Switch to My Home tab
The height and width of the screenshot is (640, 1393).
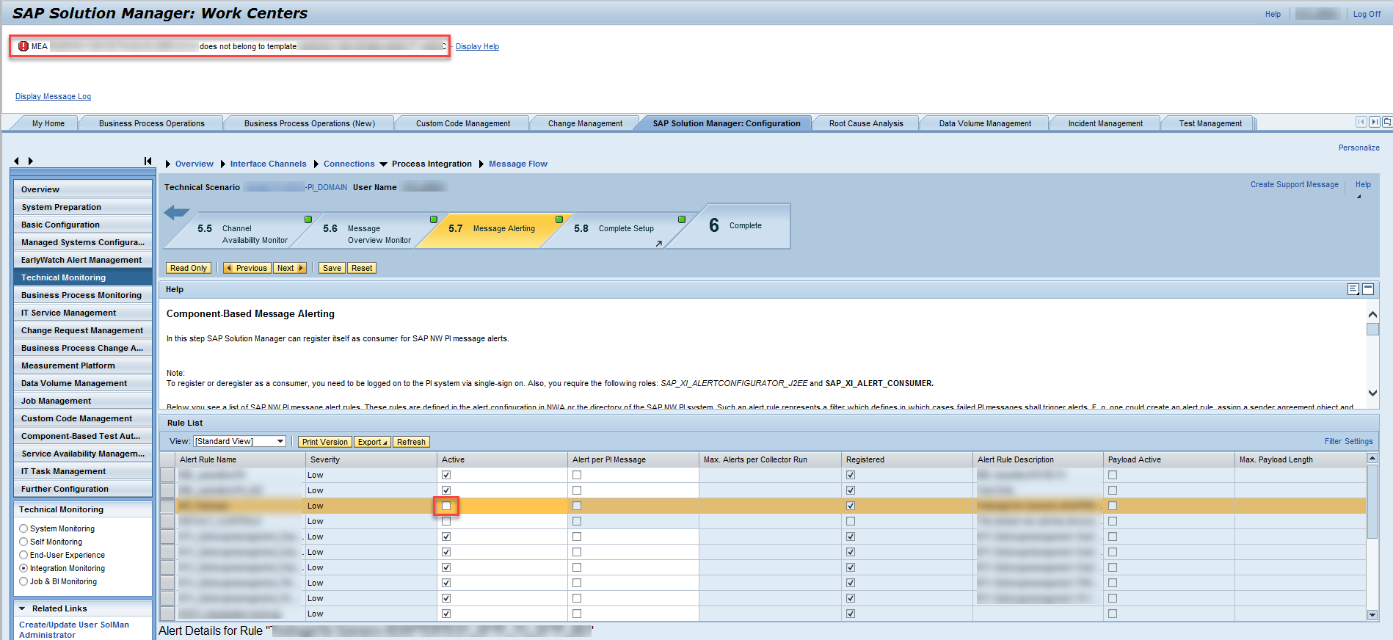click(x=48, y=123)
